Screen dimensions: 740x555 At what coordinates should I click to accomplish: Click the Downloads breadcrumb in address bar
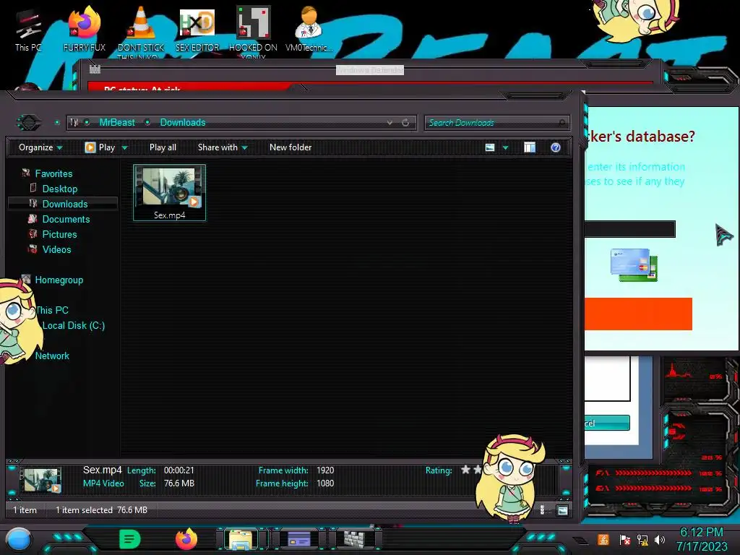click(183, 123)
